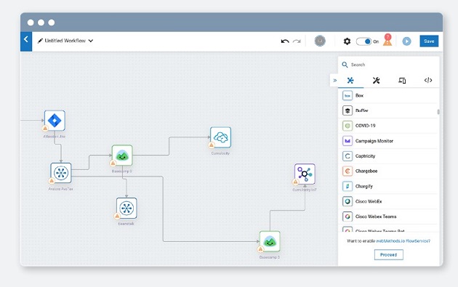Viewport: 458px width, 287px height.
Task: Select the Beanstalk node
Action: click(126, 209)
